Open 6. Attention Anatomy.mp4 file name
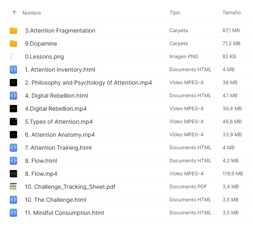 (x=60, y=135)
